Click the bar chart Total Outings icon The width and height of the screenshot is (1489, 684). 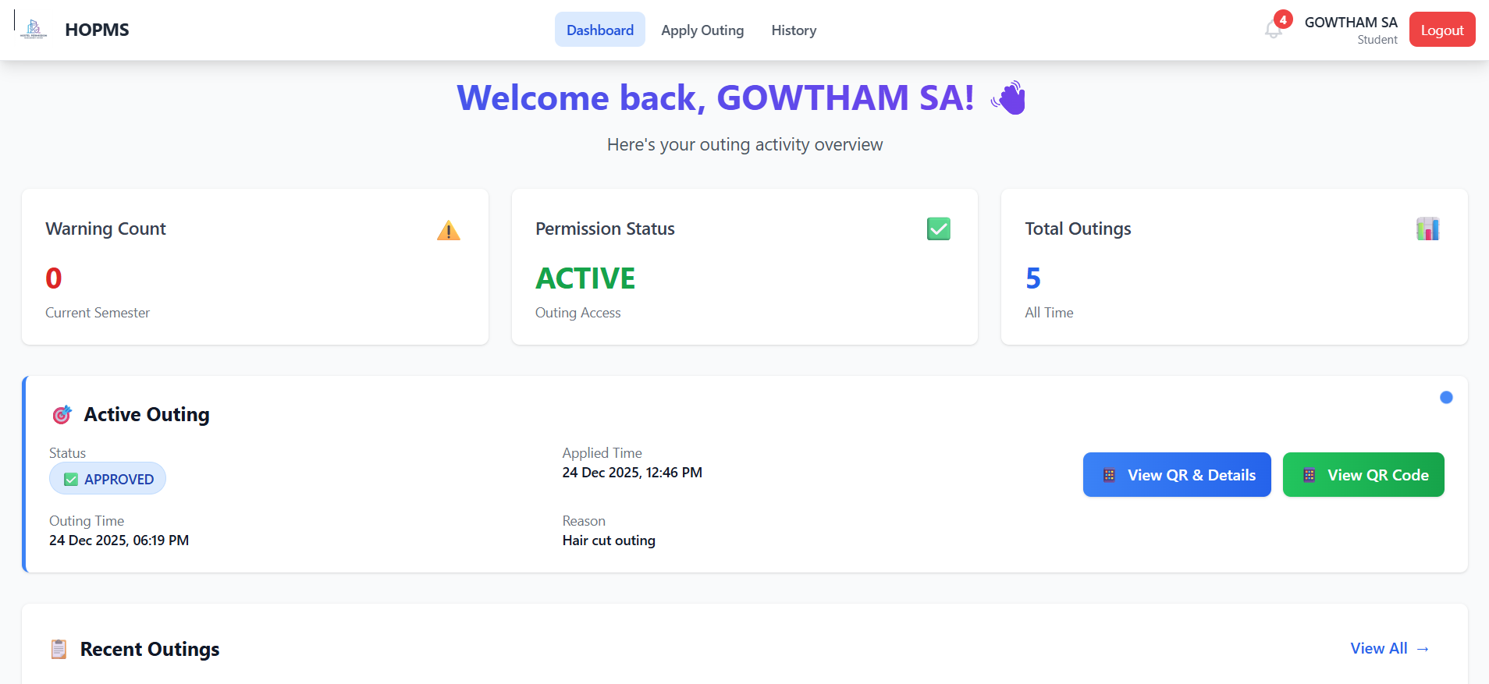click(1428, 229)
